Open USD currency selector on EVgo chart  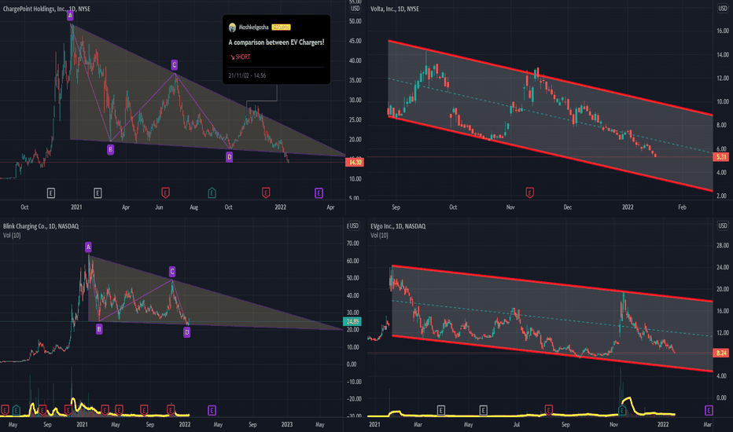(724, 226)
